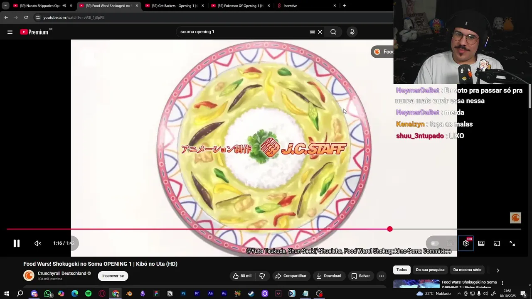Open Crunchyroll Deutschland channel name link
Viewport: 532px width, 299px height.
(62, 273)
